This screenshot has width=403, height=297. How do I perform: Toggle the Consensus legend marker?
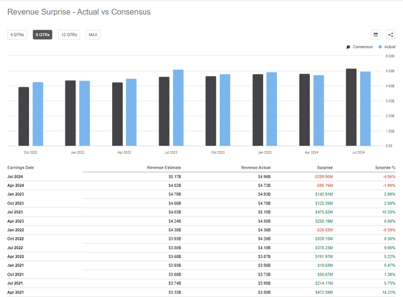348,47
